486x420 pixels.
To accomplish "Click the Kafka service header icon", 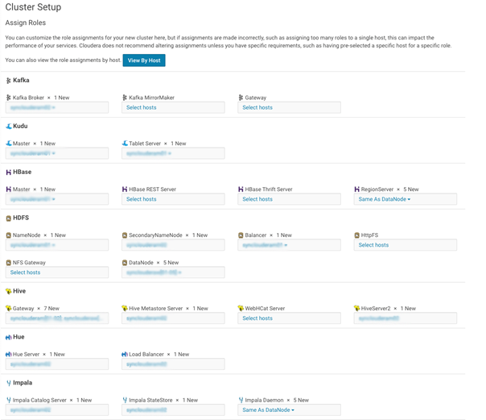I will click(8, 81).
